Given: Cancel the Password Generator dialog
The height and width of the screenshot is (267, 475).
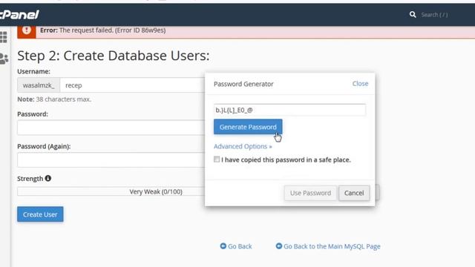Looking at the screenshot, I should coord(354,193).
